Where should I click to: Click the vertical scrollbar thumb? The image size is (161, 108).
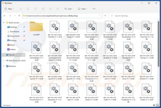(158, 44)
